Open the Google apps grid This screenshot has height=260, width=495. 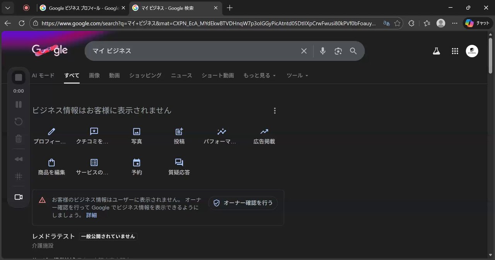(455, 51)
